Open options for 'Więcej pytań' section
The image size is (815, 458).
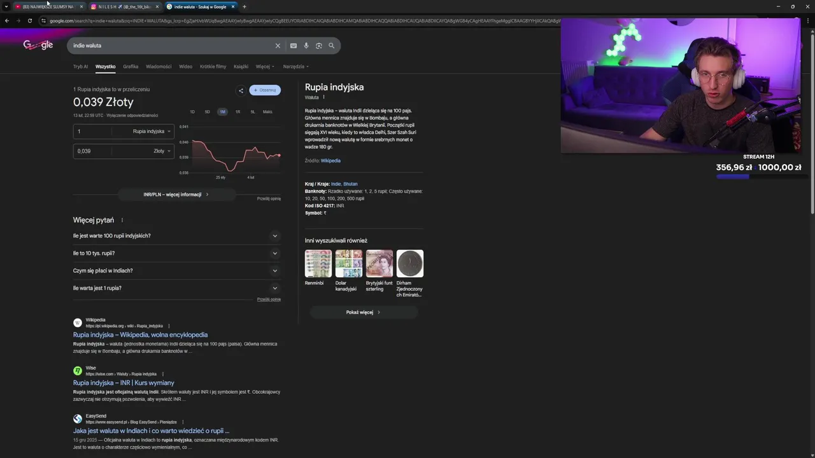122,221
